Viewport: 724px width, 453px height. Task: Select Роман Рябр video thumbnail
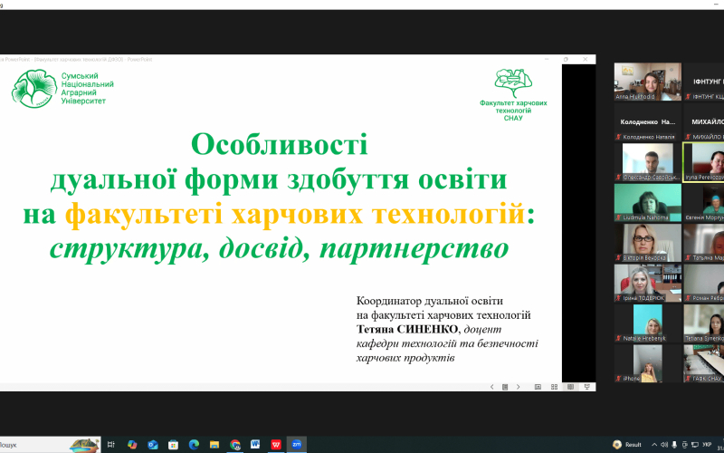[x=704, y=283]
